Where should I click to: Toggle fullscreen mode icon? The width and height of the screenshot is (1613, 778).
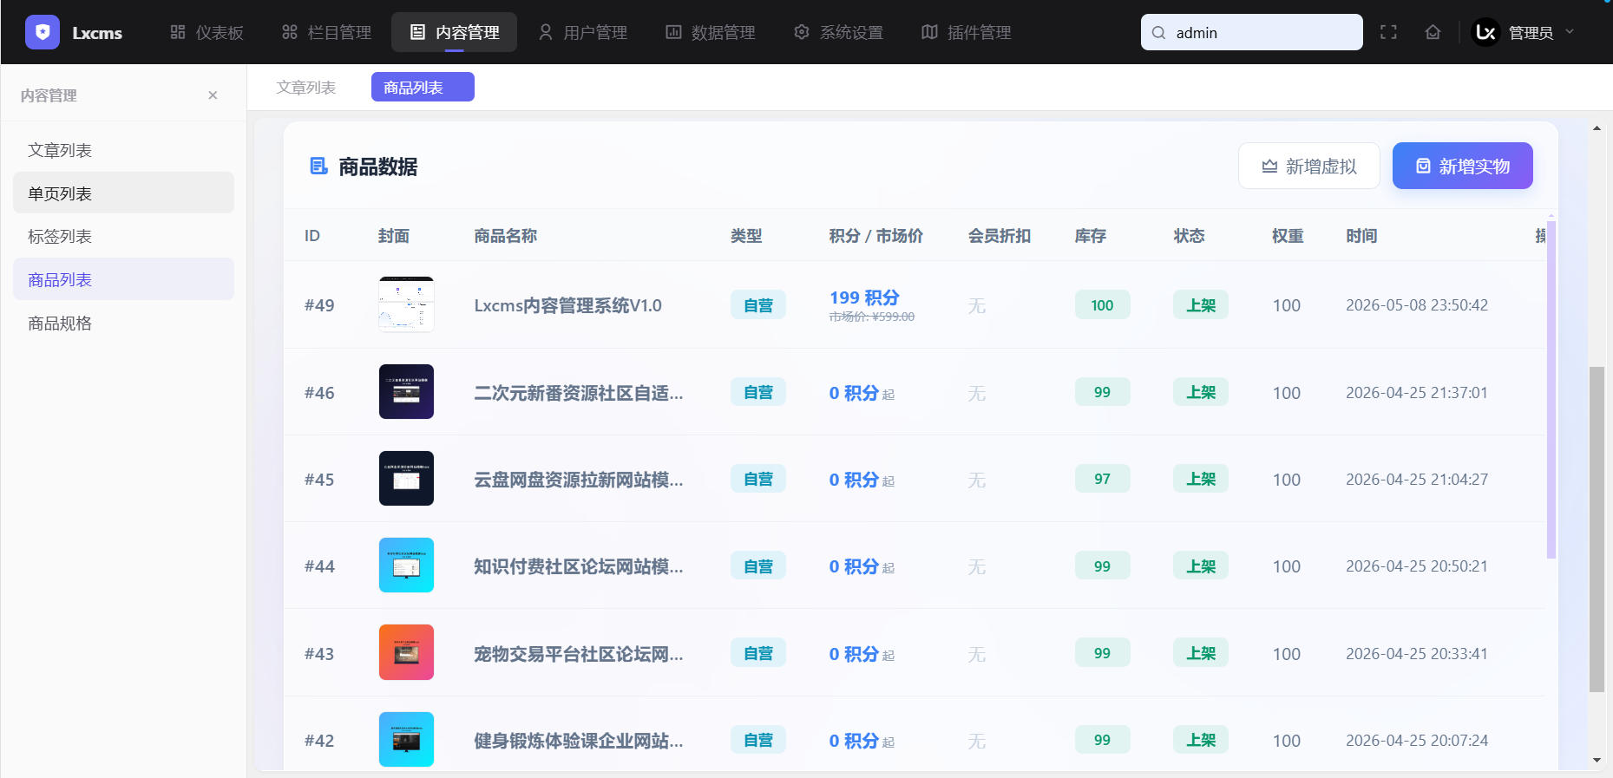click(1388, 32)
